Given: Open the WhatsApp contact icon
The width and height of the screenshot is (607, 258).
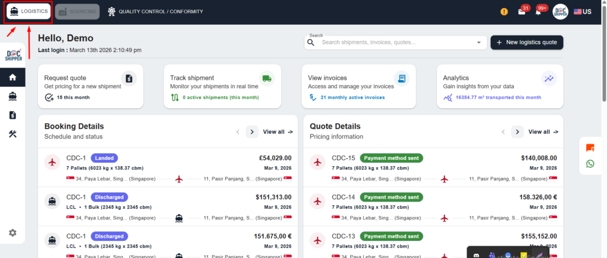Looking at the screenshot, I should [x=590, y=164].
